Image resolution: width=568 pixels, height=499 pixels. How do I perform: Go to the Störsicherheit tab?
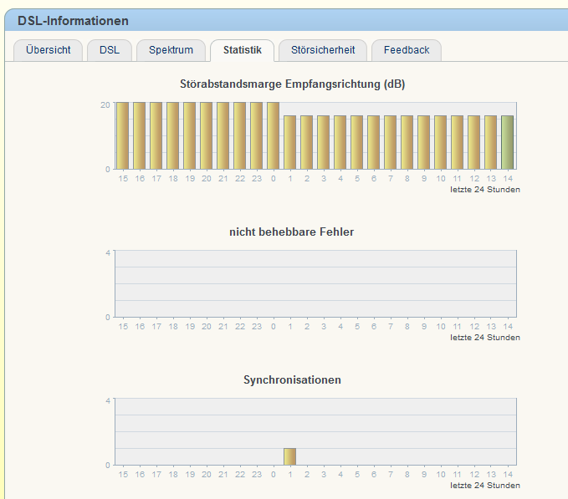point(323,50)
